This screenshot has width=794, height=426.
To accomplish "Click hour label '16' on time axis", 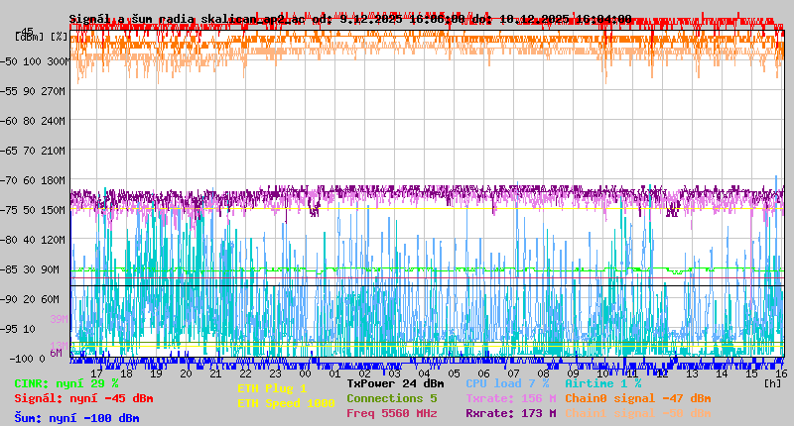I will (x=781, y=373).
